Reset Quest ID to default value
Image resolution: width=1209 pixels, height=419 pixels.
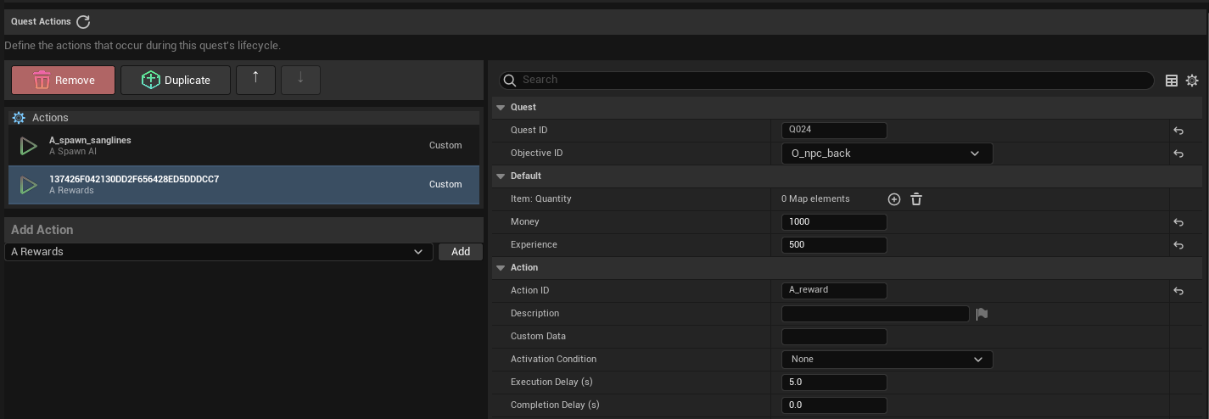click(1178, 131)
